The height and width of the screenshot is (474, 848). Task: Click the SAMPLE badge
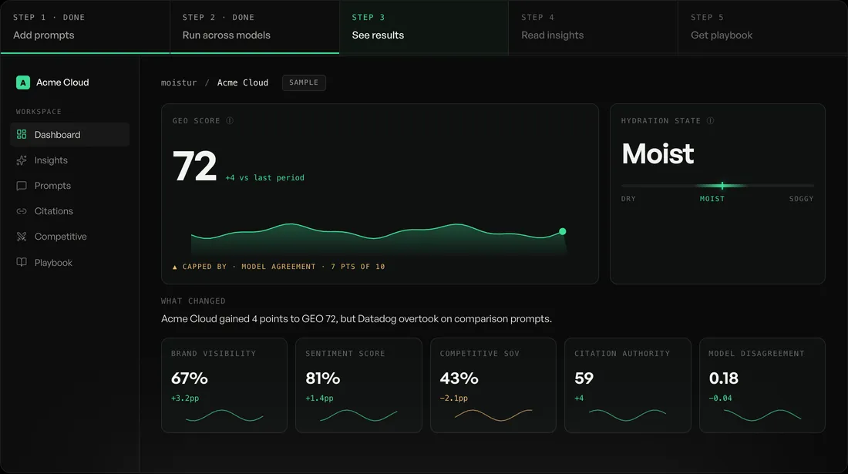[304, 82]
